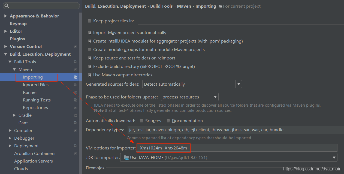Click the Maven breadcrumb link
The height and width of the screenshot is (174, 344).
point(184,6)
